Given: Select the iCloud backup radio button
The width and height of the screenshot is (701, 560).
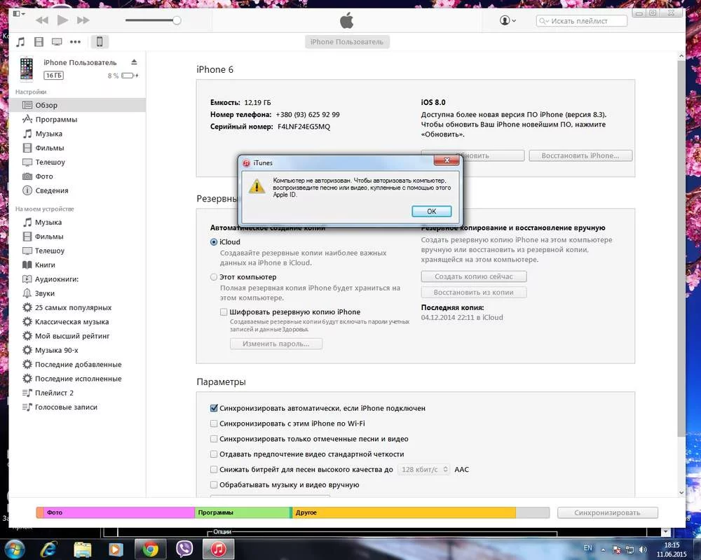Looking at the screenshot, I should click(x=214, y=242).
